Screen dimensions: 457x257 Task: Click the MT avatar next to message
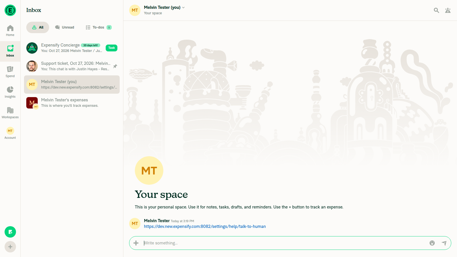pyautogui.click(x=135, y=224)
